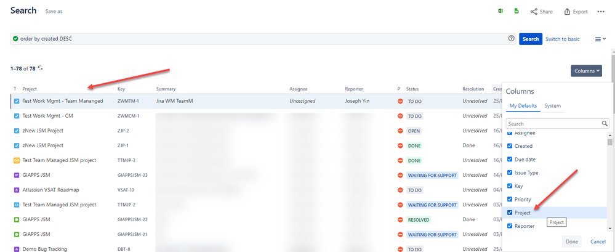Viewport: 615px width, 252px height.
Task: Click issue type icon of ZWMTM-1 row
Action: [17, 101]
